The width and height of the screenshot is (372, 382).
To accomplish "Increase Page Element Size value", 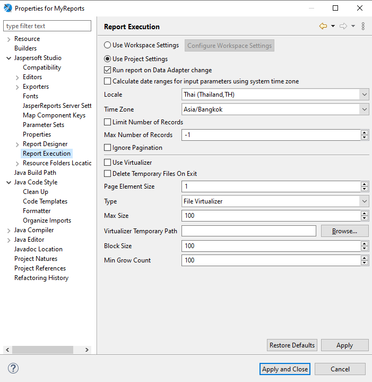I will point(364,184).
